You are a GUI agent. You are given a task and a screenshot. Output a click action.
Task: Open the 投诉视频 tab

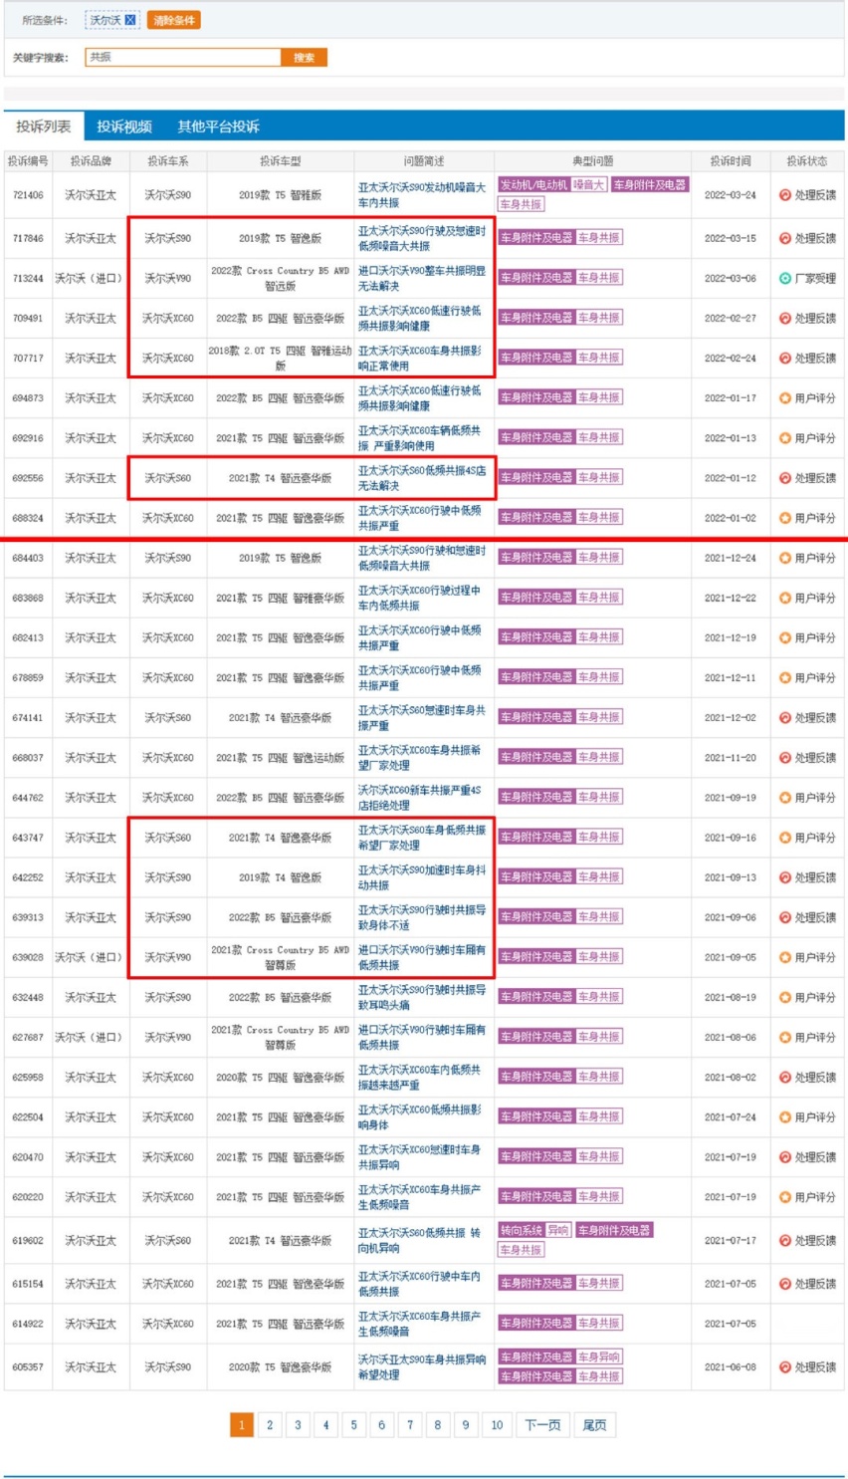pos(124,126)
